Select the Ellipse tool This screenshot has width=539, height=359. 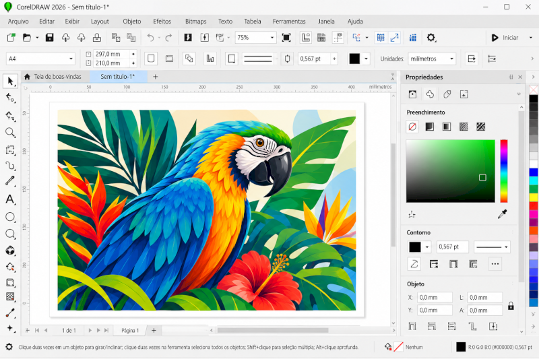coord(10,217)
